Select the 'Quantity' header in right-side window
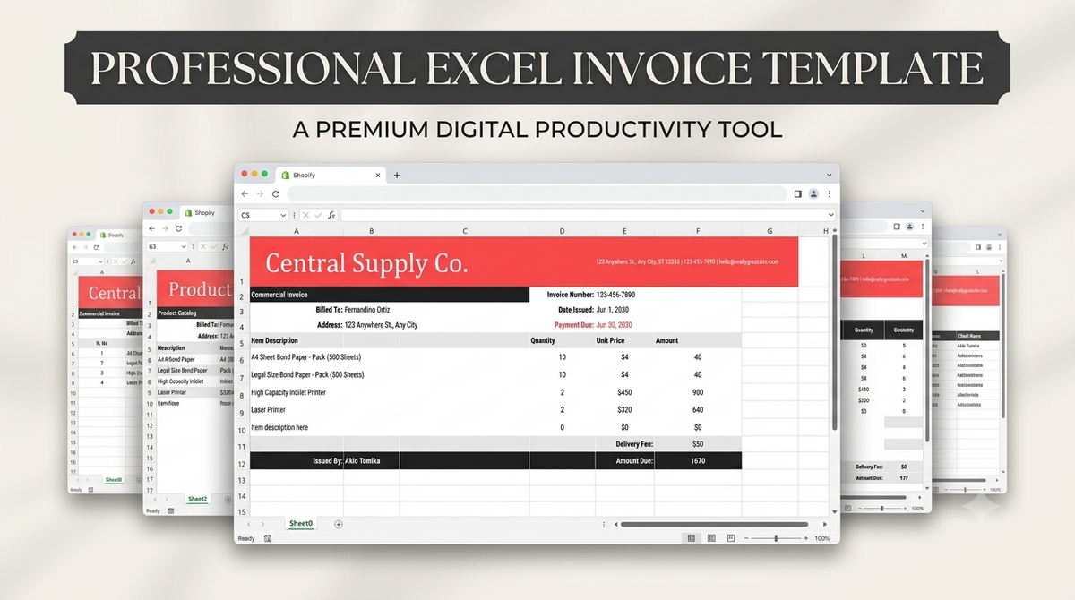1075x600 pixels. (x=864, y=330)
